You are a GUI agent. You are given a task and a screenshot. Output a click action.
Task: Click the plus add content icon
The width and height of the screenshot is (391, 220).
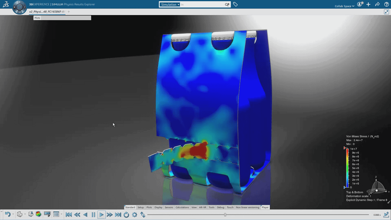pos(368,4)
